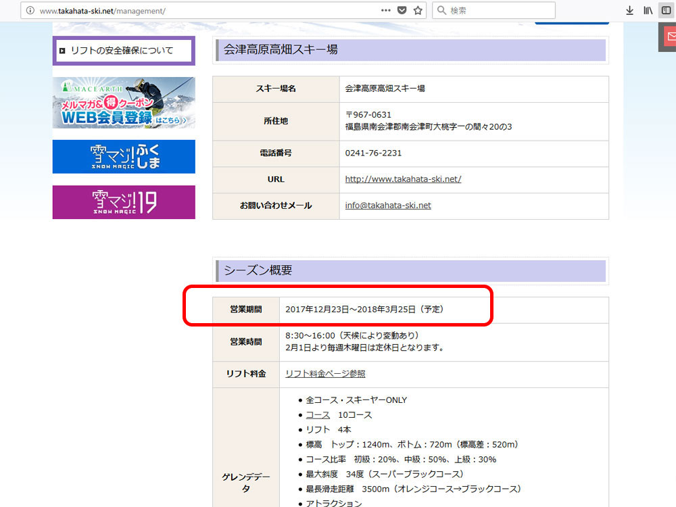The height and width of the screenshot is (507, 676).
Task: Click the search magnifier icon in search box
Action: pyautogui.click(x=441, y=11)
